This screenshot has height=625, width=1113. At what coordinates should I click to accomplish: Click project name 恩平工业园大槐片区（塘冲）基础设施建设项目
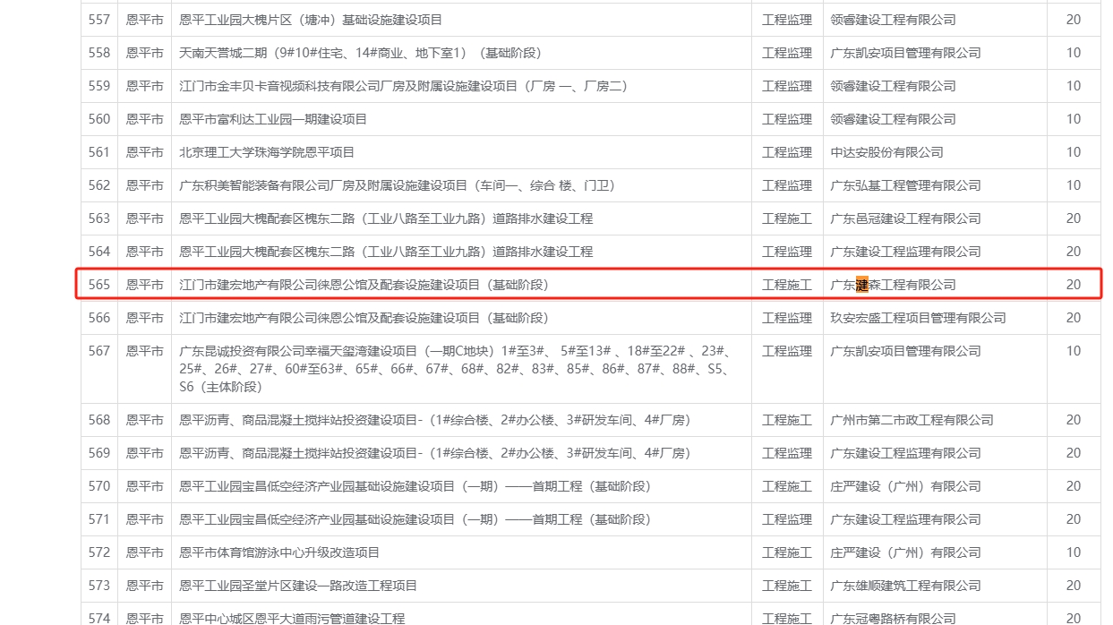[311, 20]
